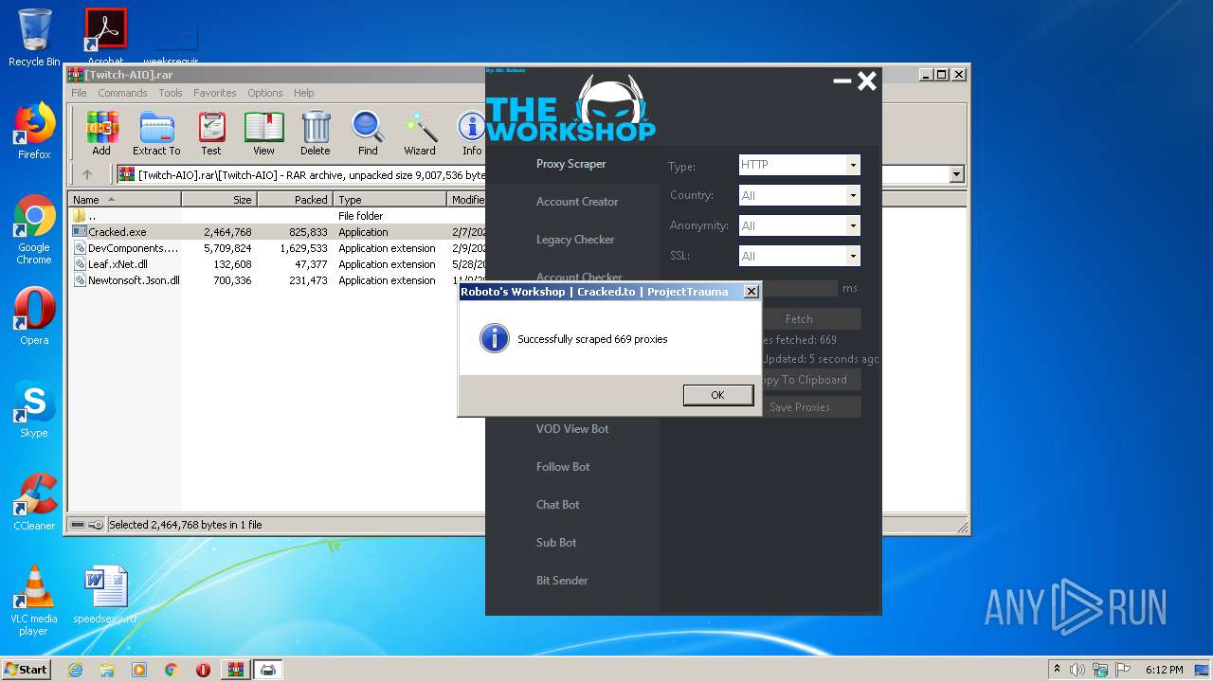Open CCleaner desktop shortcut
Screen dimensions: 1213x682
[34, 502]
